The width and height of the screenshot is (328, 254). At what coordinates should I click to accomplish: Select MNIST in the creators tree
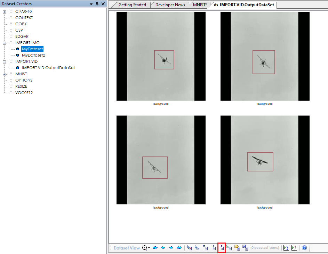21,74
